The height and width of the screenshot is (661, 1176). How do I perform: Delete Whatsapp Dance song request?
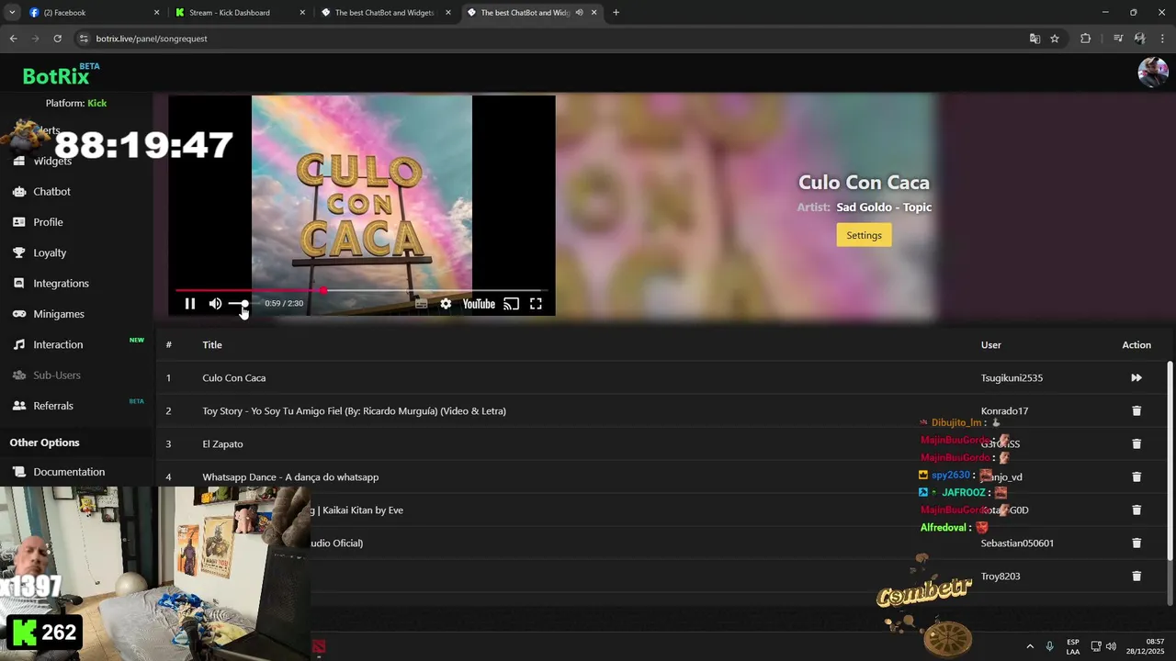coord(1136,477)
